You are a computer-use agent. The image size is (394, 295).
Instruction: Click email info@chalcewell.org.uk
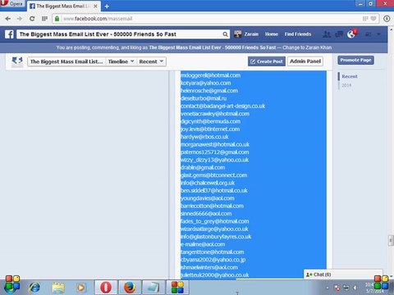tap(208, 183)
